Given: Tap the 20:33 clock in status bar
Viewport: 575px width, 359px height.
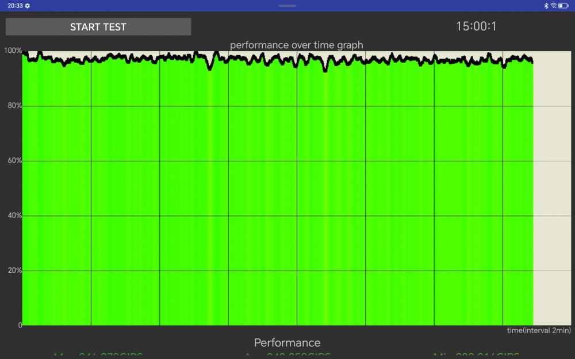Looking at the screenshot, I should [x=15, y=6].
